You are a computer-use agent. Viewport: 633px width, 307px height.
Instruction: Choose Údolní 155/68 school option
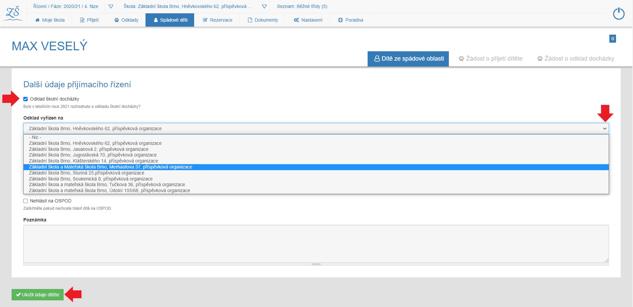(316, 190)
